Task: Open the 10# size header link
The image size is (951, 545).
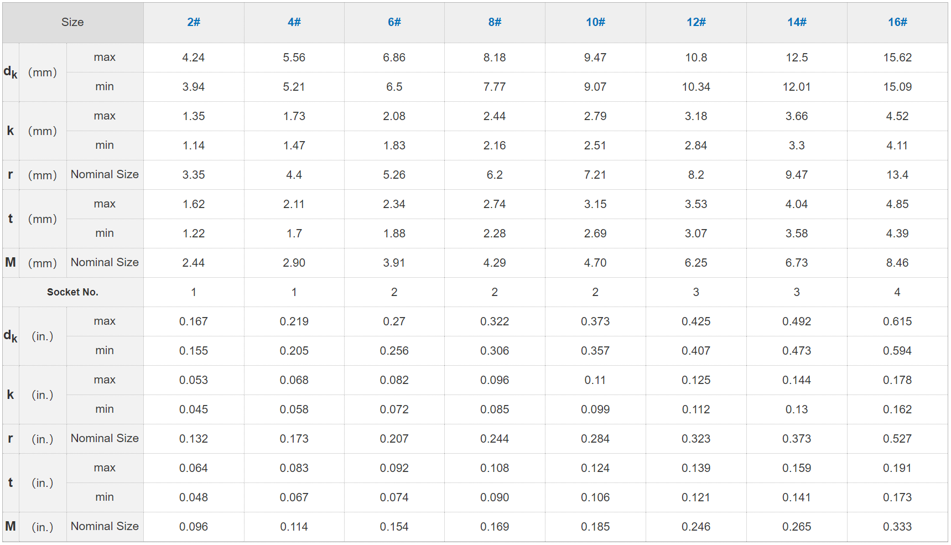Action: coord(595,22)
